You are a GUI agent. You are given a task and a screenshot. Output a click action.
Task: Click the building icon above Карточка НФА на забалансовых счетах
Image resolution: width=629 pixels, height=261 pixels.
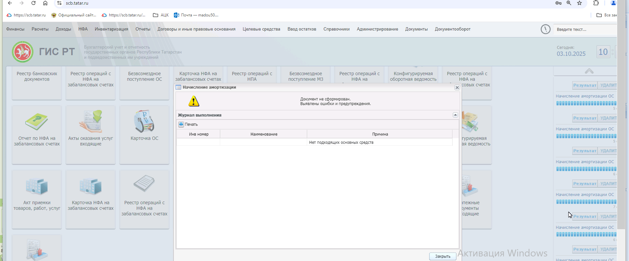coord(91,186)
